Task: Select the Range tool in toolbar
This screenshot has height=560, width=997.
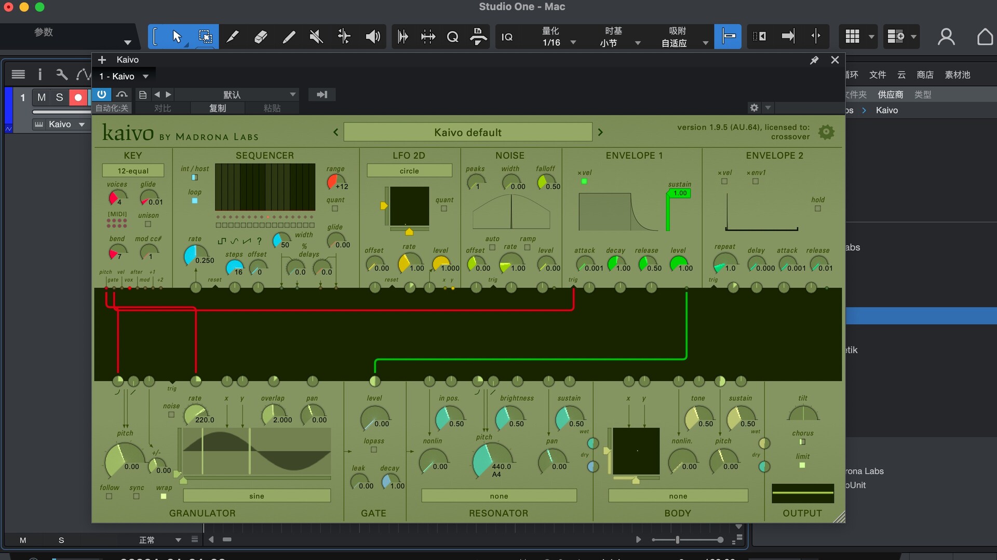Action: pos(205,37)
